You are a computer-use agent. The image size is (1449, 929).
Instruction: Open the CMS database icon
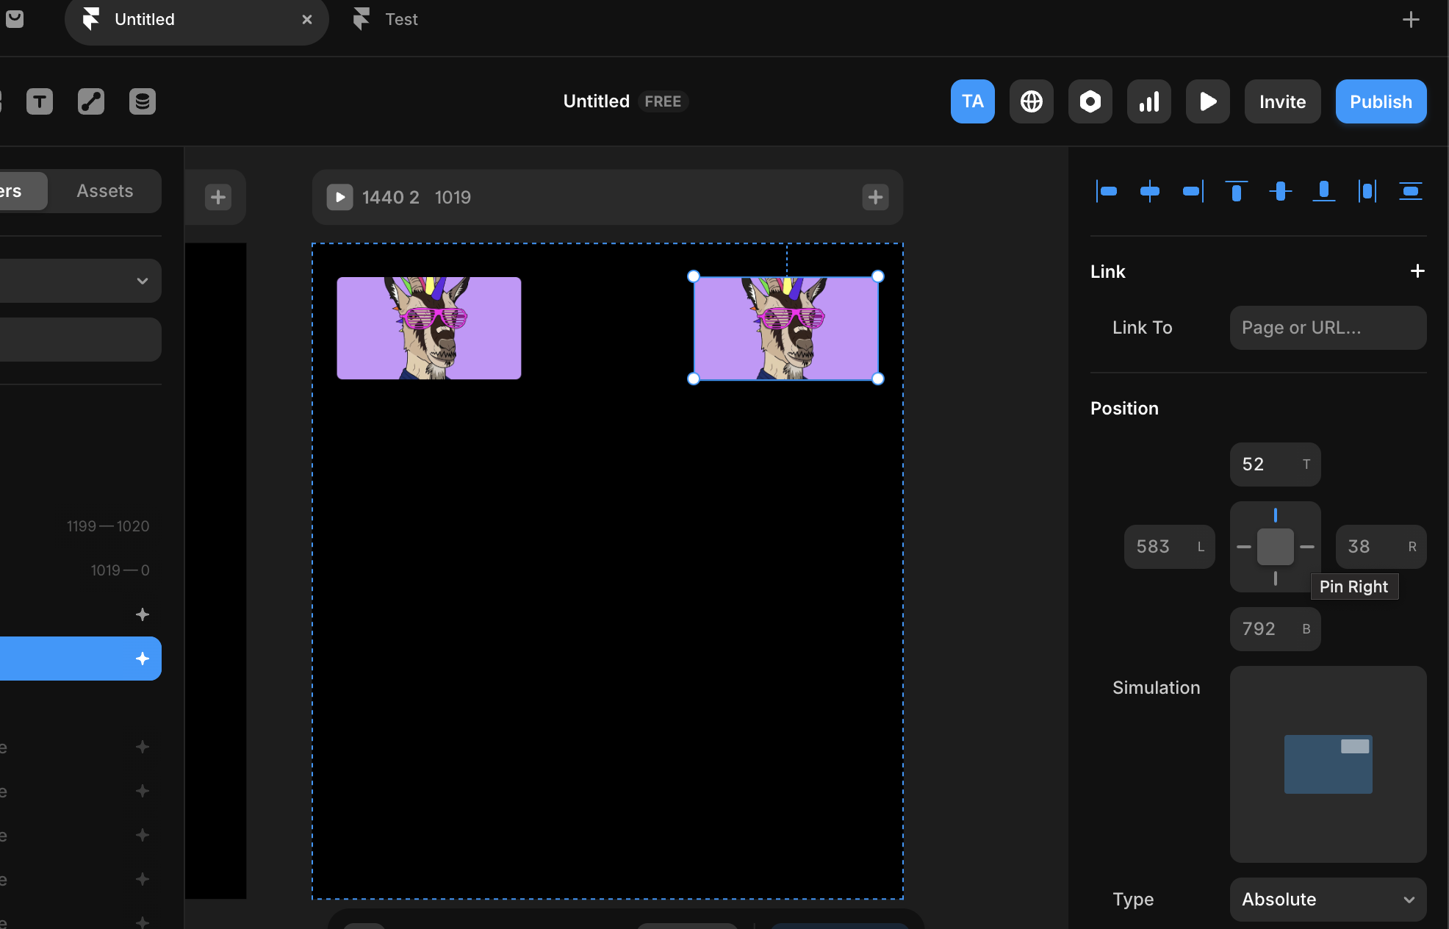[x=143, y=101]
